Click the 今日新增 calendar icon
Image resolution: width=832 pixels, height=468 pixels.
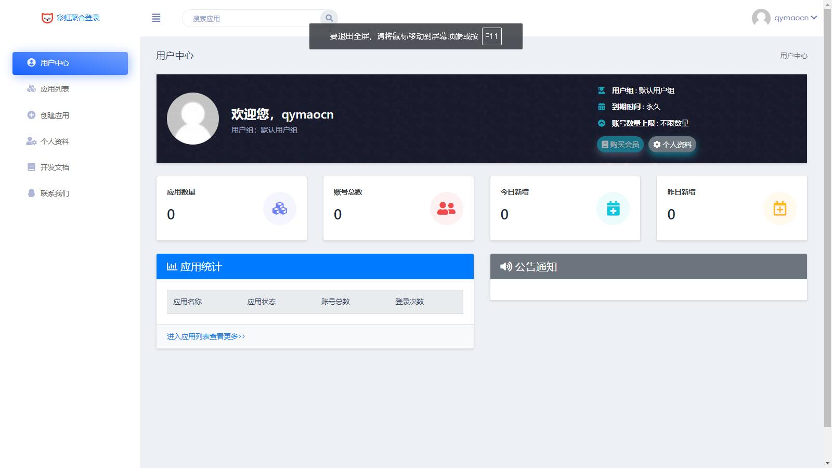(x=613, y=209)
